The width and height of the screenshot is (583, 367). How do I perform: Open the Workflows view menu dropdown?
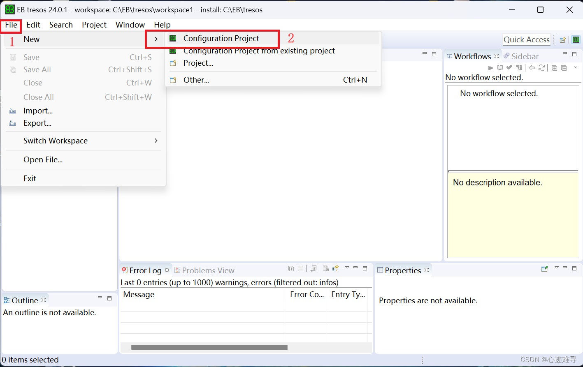coord(576,67)
